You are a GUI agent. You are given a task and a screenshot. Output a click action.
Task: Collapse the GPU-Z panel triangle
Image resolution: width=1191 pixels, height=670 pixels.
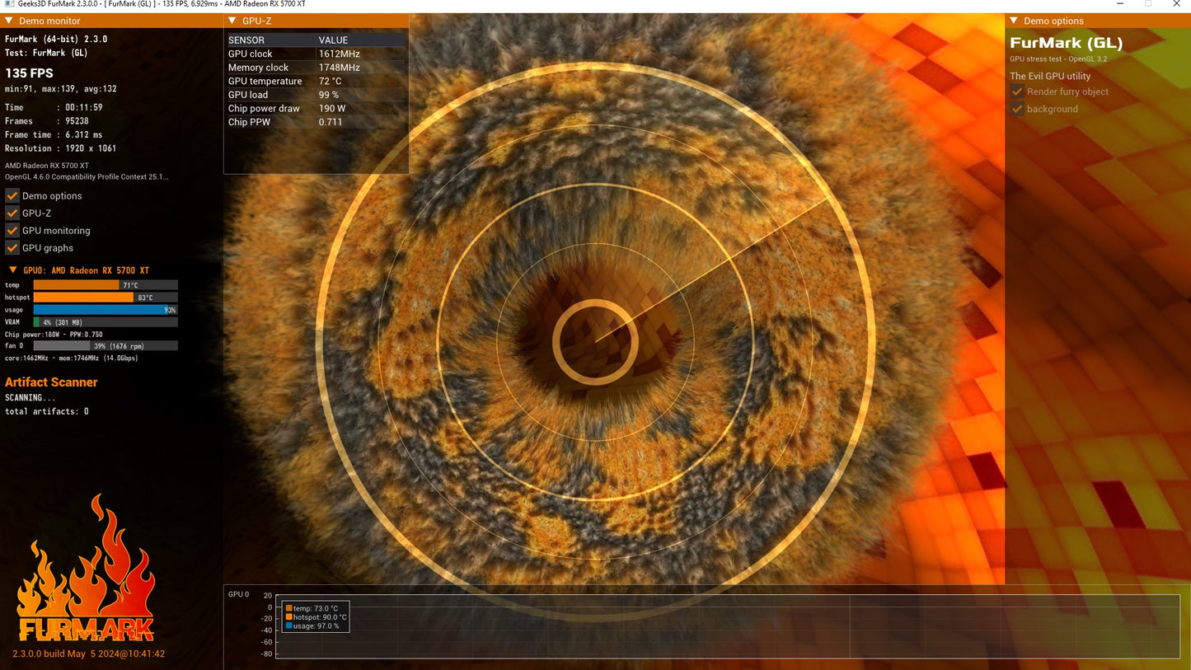[x=232, y=21]
